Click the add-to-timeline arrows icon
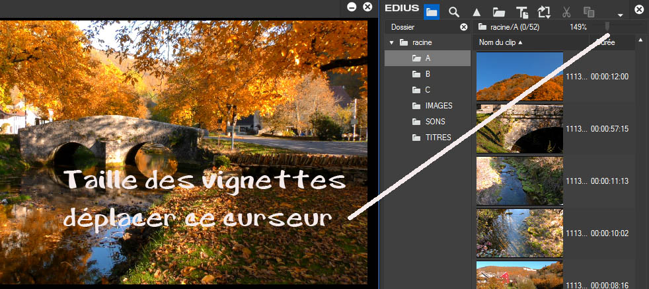This screenshot has height=289, width=649. (544, 13)
